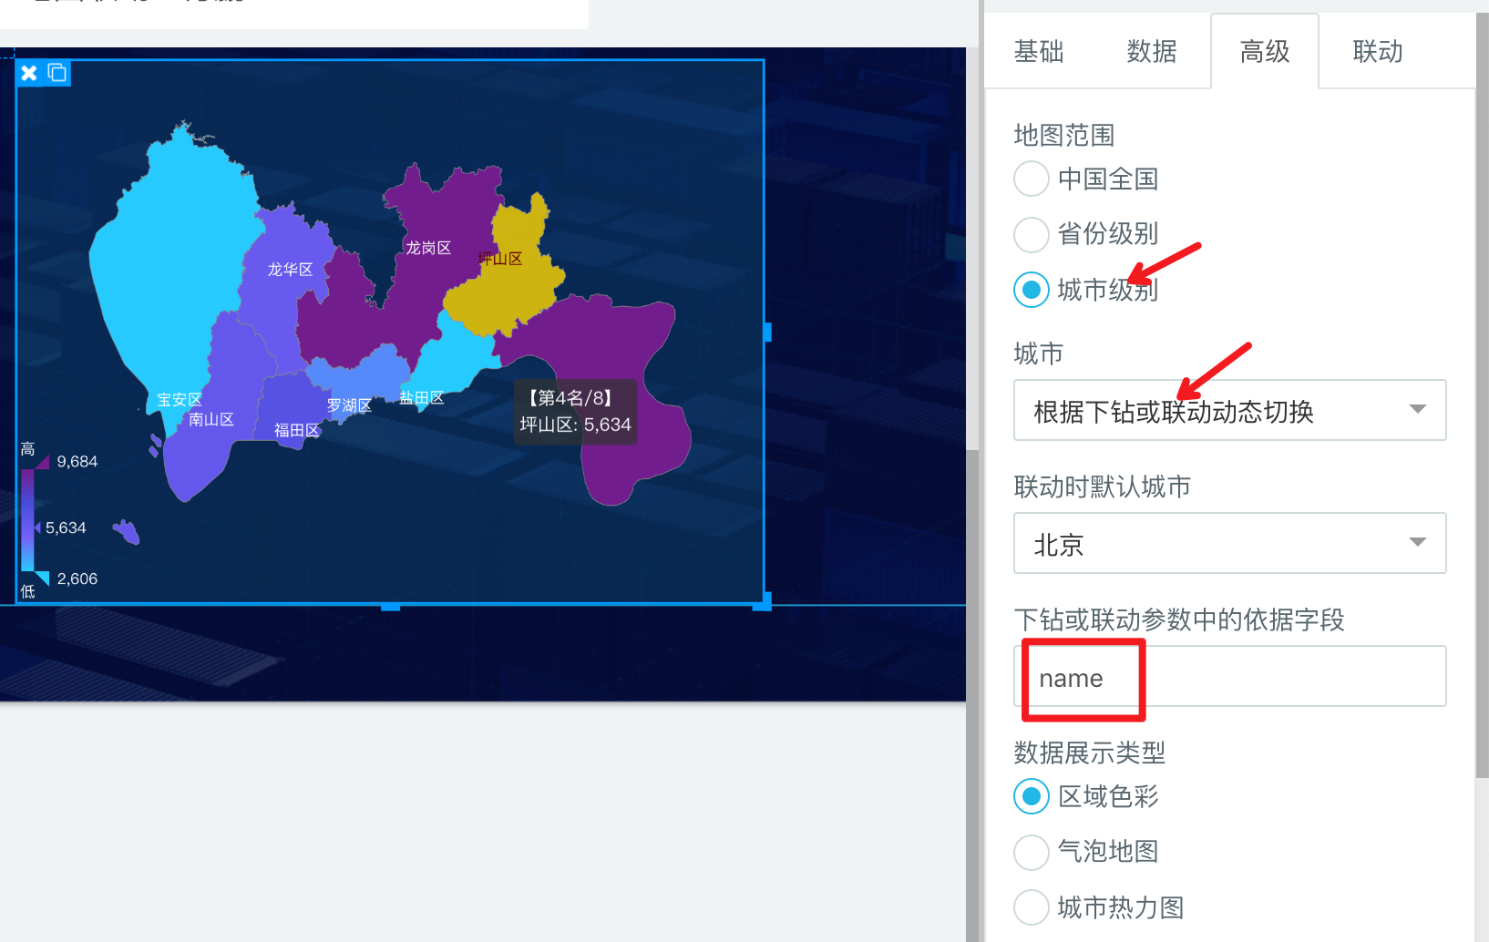Select the 城市级别 radio option

tap(1032, 290)
